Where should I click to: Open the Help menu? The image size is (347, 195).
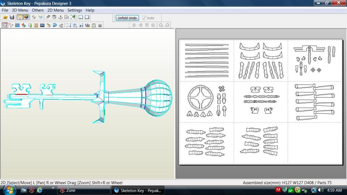(x=90, y=10)
